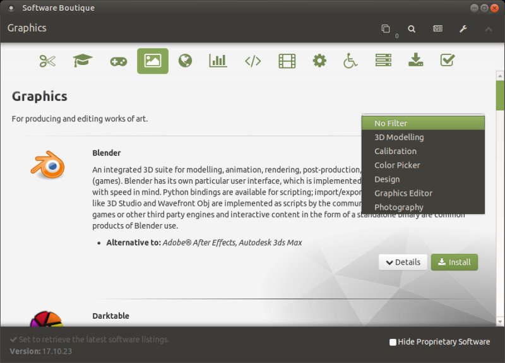The height and width of the screenshot is (363, 505).
Task: Click the vertical scrollbar thumb
Action: (500, 96)
